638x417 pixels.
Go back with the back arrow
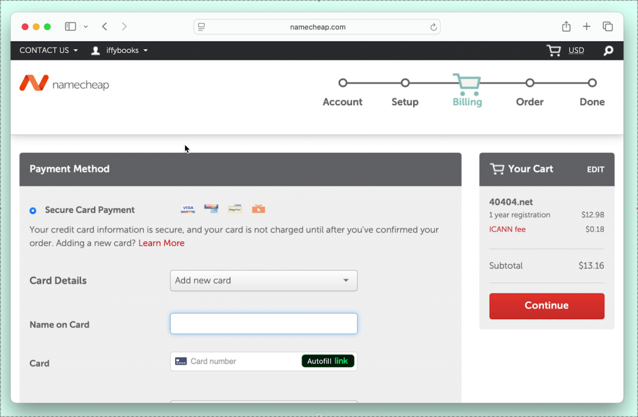(x=105, y=27)
